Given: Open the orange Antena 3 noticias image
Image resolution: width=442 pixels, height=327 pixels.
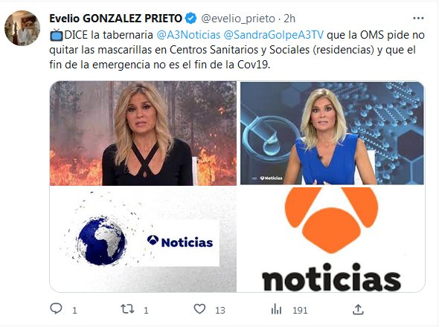Looking at the screenshot, I should coord(330,239).
